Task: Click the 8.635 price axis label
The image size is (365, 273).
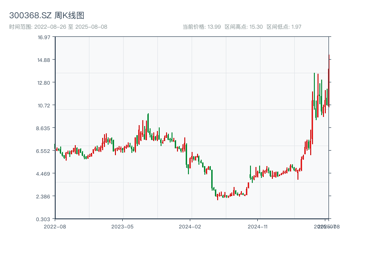Action: (x=44, y=128)
